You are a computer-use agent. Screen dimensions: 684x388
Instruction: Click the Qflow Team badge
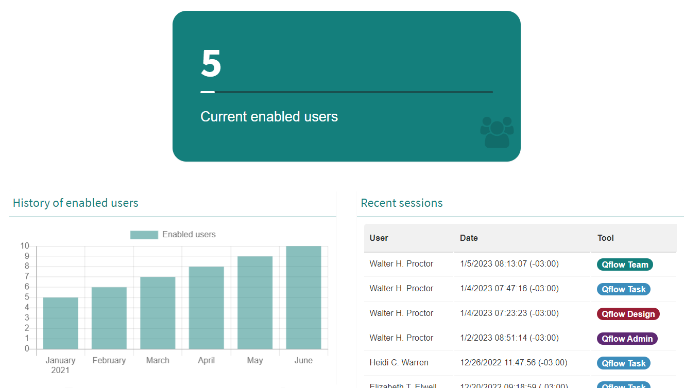point(625,264)
